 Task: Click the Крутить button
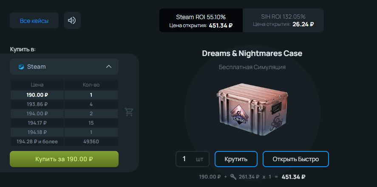tap(236, 159)
